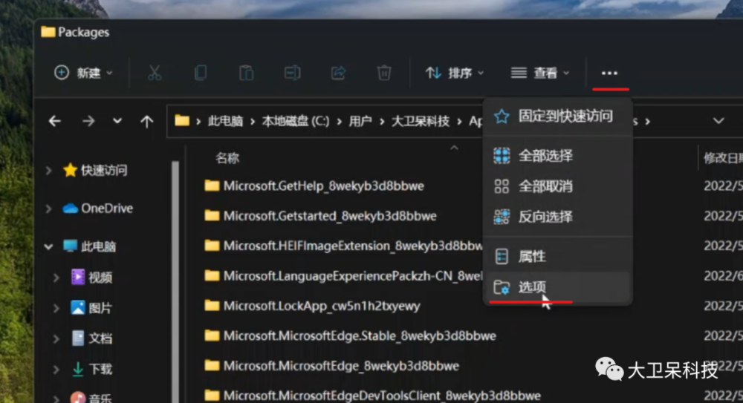This screenshot has height=403, width=743.
Task: Click 用户 breadcrumb in address bar
Action: [360, 121]
